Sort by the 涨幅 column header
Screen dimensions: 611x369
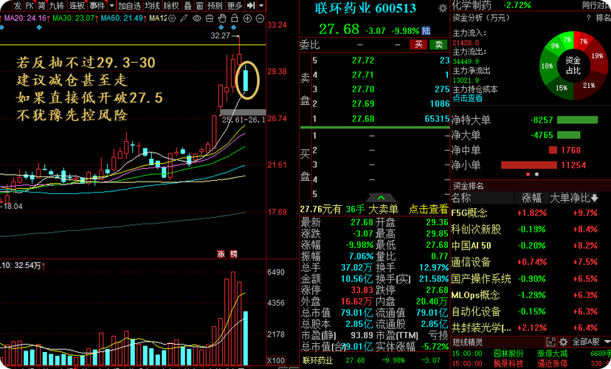pyautogui.click(x=531, y=198)
